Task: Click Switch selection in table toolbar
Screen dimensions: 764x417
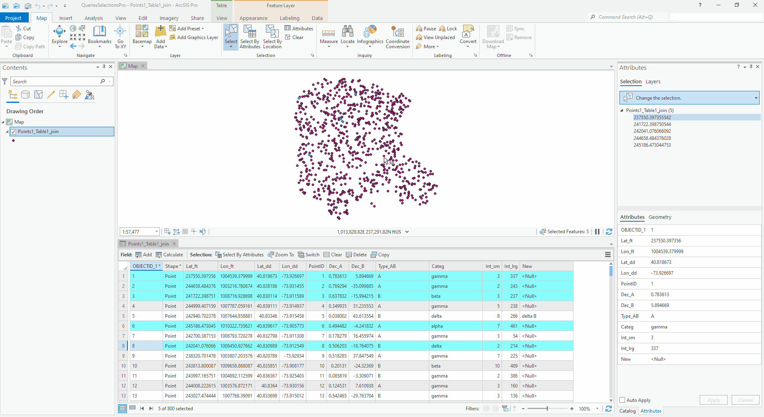Action: [x=309, y=255]
